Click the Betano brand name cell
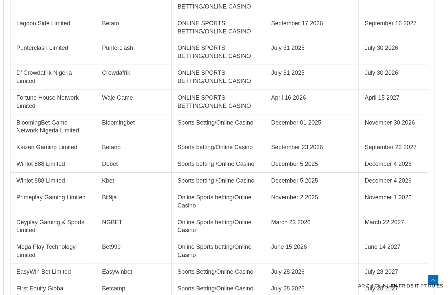This screenshot has height=295, width=448. (133, 147)
